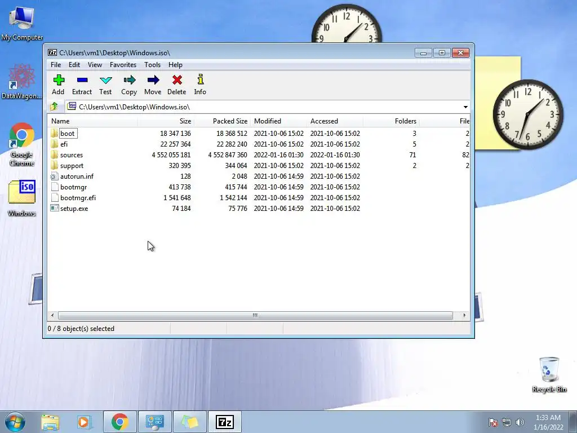
Task: Click the address bar path field
Action: (268, 107)
